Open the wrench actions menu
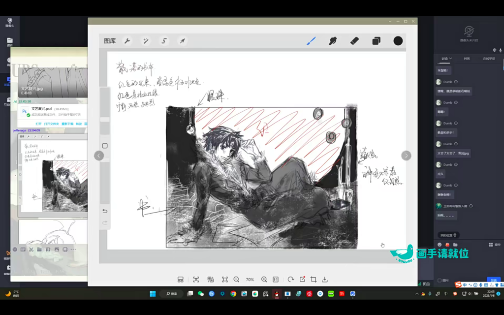The image size is (504, 315). (127, 41)
